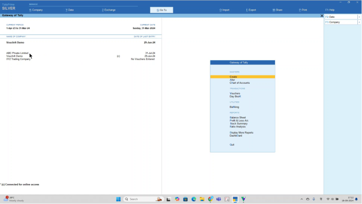Open the green V app taskbar icon
362x204 pixels.
244,199
